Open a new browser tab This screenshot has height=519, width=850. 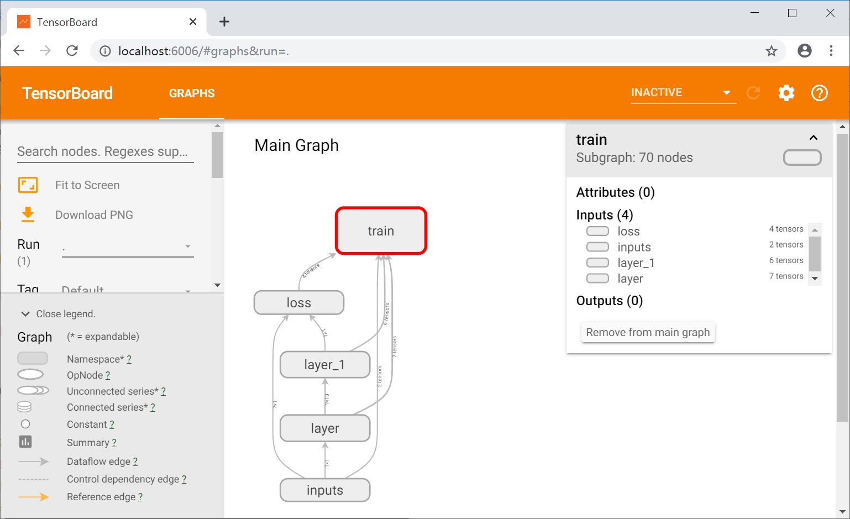(224, 22)
